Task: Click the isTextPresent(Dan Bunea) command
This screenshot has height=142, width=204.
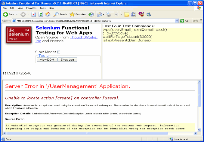Action: [127, 40]
